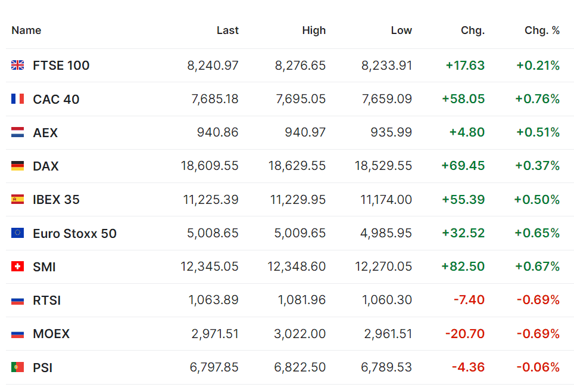Select SMI change value +82.50
The height and width of the screenshot is (387, 574).
463,267
